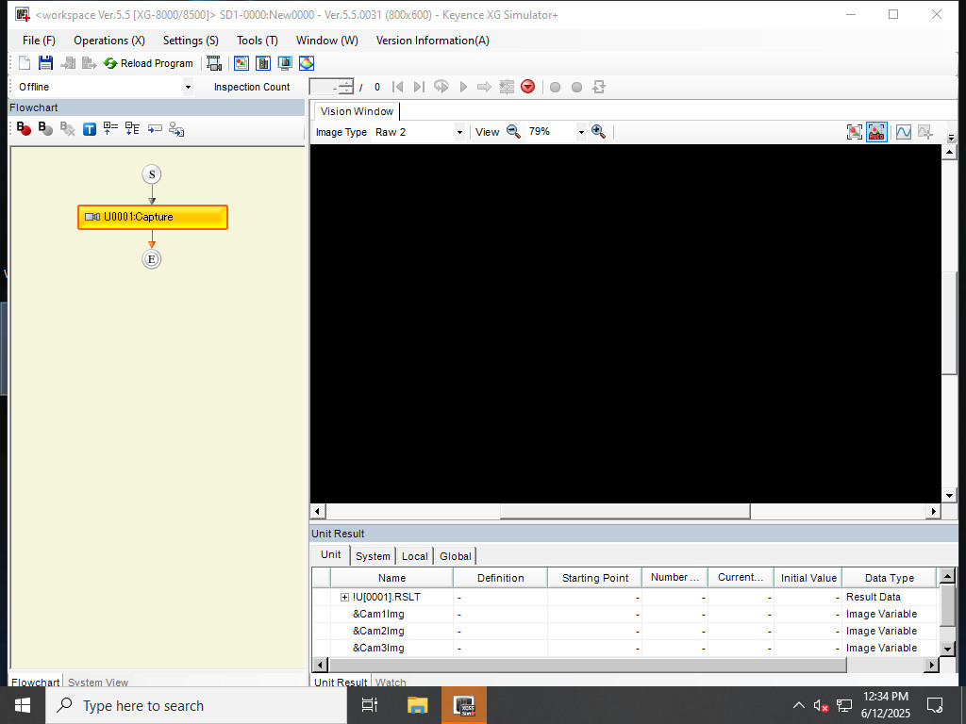Select the Unit tab in Unit Result
The height and width of the screenshot is (724, 966).
tap(330, 554)
